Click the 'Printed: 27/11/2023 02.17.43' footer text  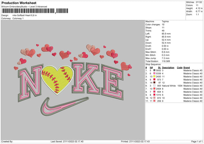pyautogui.click(x=135, y=142)
